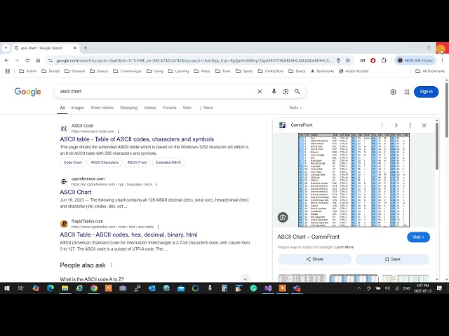Submit search with the magnifier icon

click(x=297, y=92)
